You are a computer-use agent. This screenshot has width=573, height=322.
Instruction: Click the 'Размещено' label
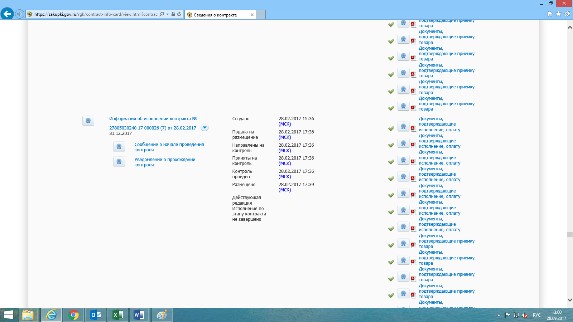point(244,185)
